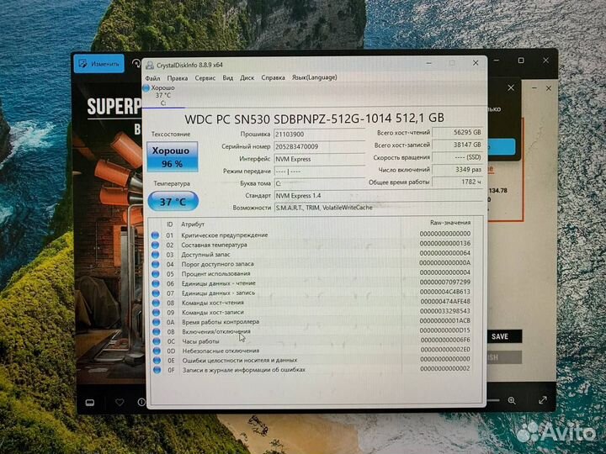Click the 37 °C temperature indicator
This screenshot has height=454, width=606.
[x=173, y=202]
